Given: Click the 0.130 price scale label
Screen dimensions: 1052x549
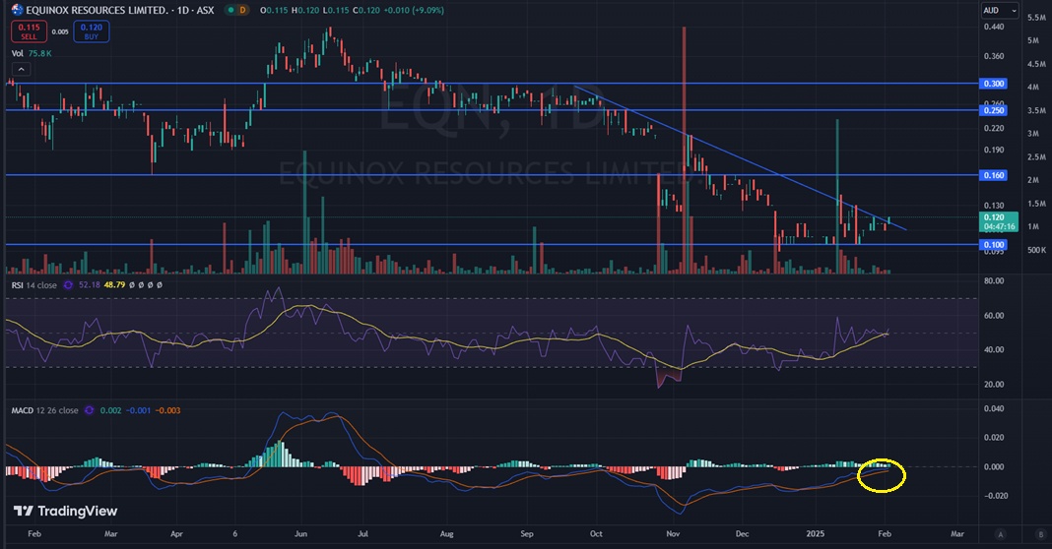Looking at the screenshot, I should point(994,206).
